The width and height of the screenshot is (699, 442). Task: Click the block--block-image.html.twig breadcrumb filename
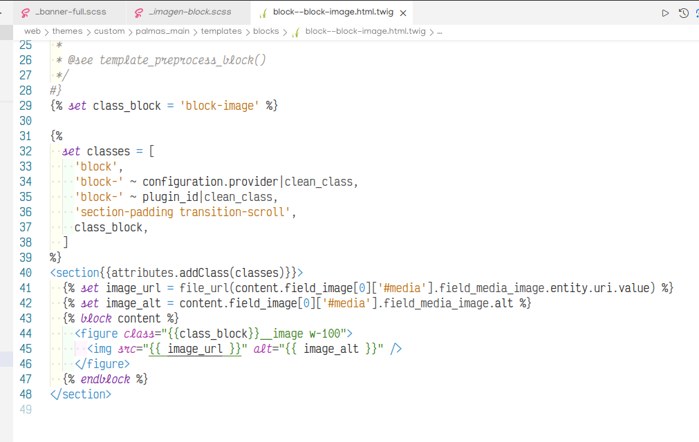pos(365,31)
